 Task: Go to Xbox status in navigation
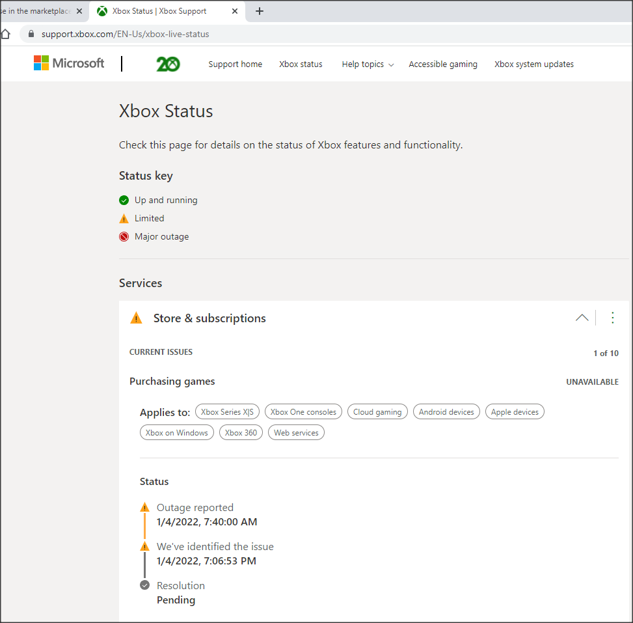tap(301, 64)
